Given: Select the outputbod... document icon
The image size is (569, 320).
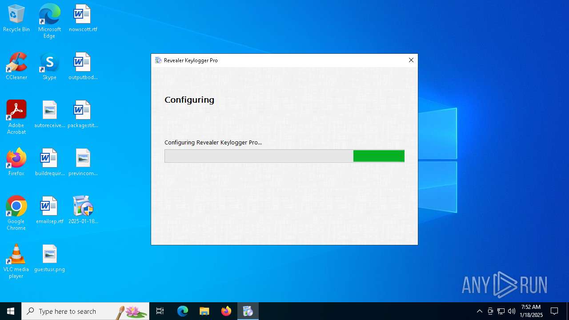Looking at the screenshot, I should (83, 67).
